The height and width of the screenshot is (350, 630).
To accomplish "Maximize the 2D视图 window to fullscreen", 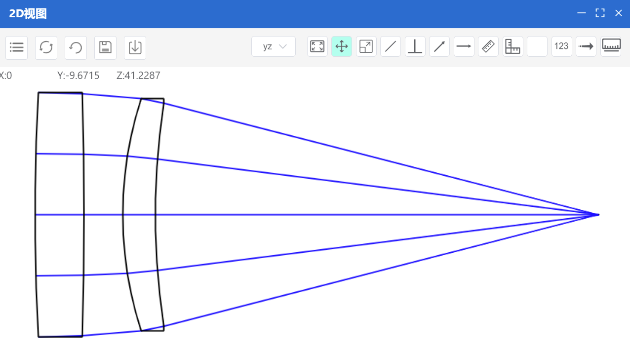I will (x=600, y=13).
